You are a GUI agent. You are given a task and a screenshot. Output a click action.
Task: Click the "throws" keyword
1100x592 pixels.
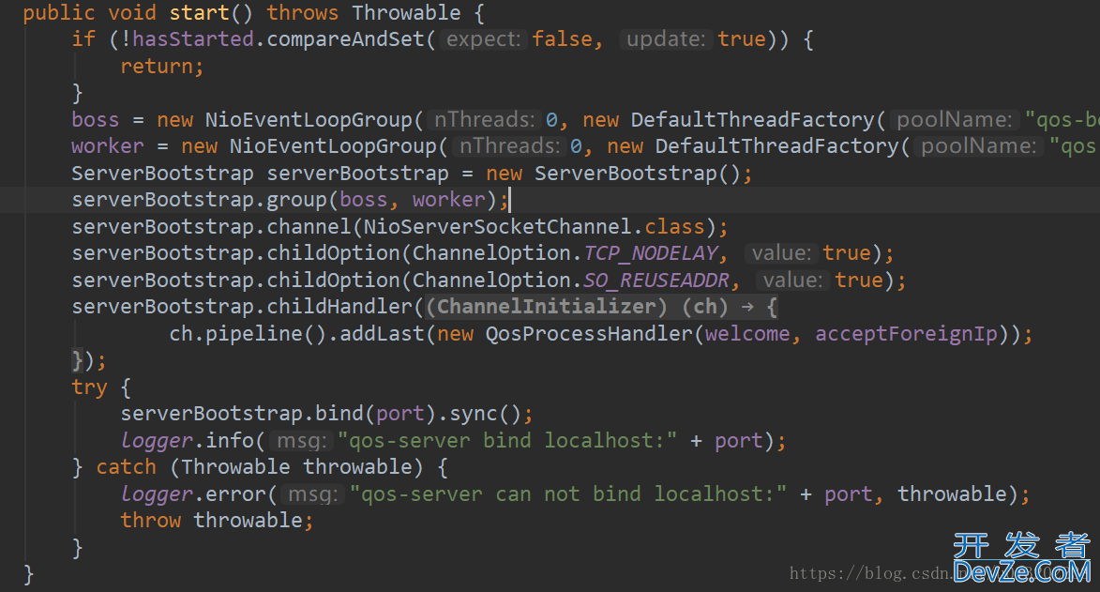302,12
